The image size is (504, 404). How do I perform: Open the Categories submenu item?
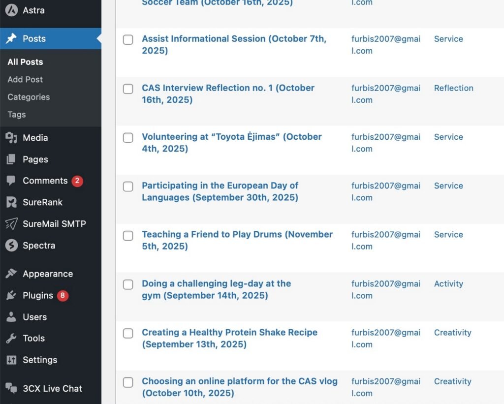click(x=29, y=97)
